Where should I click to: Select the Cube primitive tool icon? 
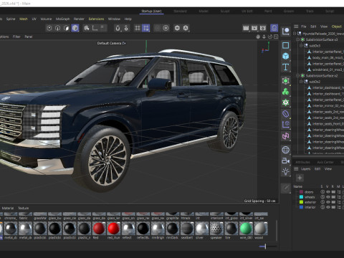click(285, 57)
